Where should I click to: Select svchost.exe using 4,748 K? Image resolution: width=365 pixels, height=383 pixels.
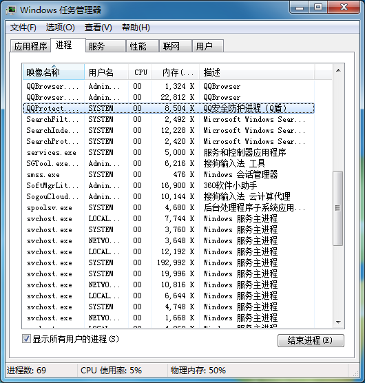(x=169, y=307)
